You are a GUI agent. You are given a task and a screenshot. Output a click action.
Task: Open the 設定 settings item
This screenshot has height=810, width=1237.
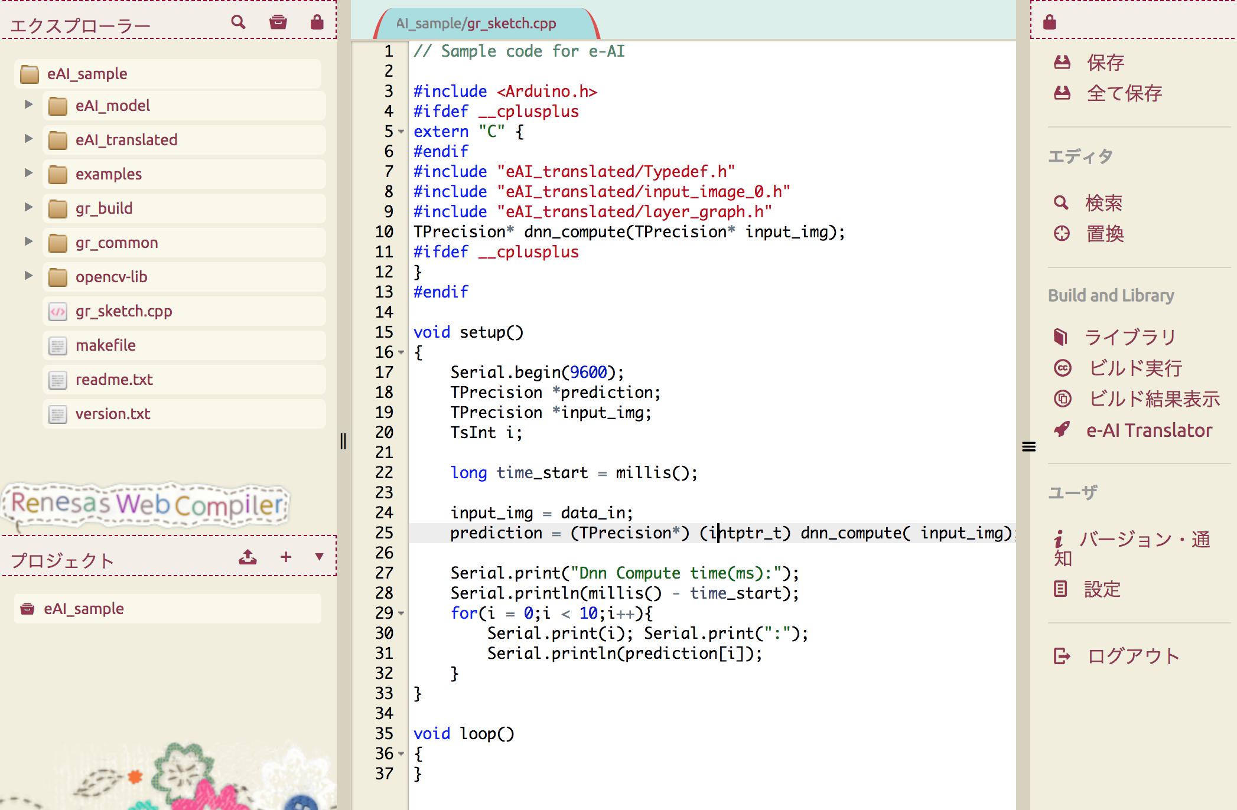coord(1101,589)
